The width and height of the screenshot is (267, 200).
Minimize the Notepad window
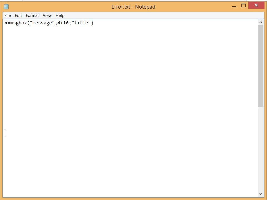pyautogui.click(x=234, y=6)
